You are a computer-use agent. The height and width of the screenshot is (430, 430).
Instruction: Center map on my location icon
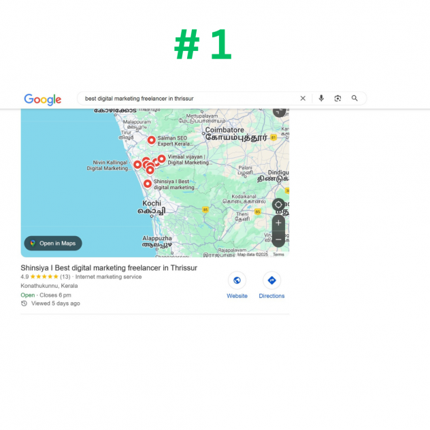click(278, 205)
